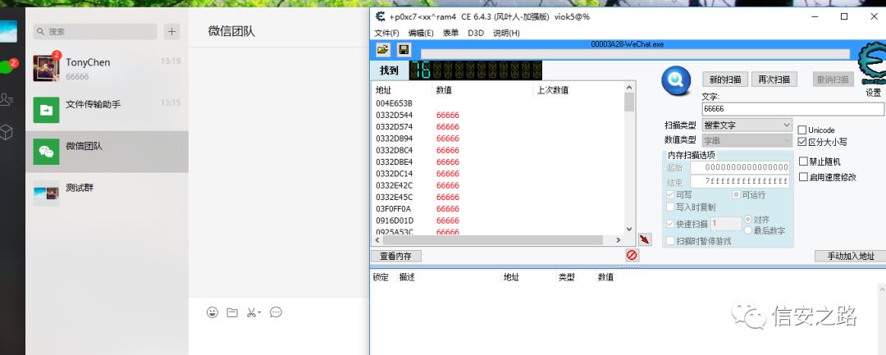The width and height of the screenshot is (886, 355).
Task: Open 文件传输助手 chat
Action: (x=107, y=110)
